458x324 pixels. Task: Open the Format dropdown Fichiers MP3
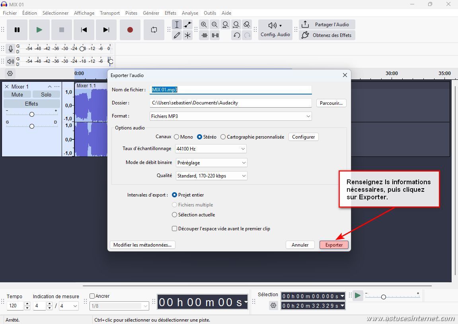tap(230, 116)
